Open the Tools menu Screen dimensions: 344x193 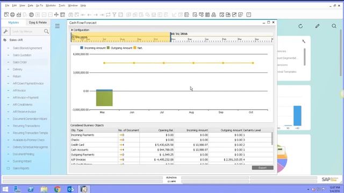62,5
